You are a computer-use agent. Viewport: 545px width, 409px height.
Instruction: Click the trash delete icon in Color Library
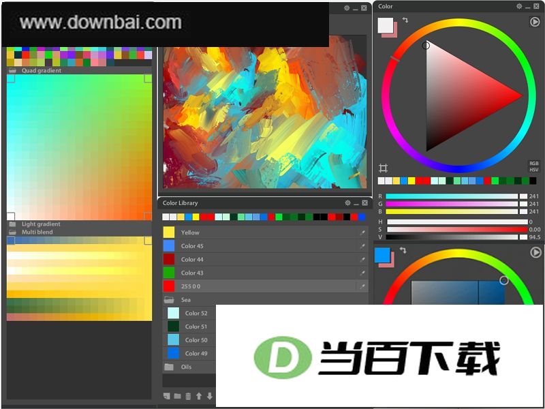point(188,396)
